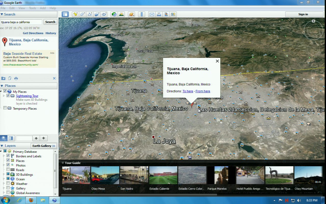Hide the sidebar with toolbar button

pos(65,14)
